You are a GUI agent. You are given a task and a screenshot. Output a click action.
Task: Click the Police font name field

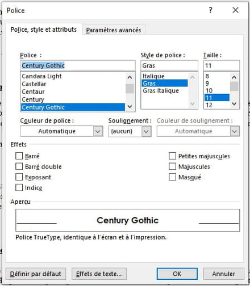[x=78, y=66]
